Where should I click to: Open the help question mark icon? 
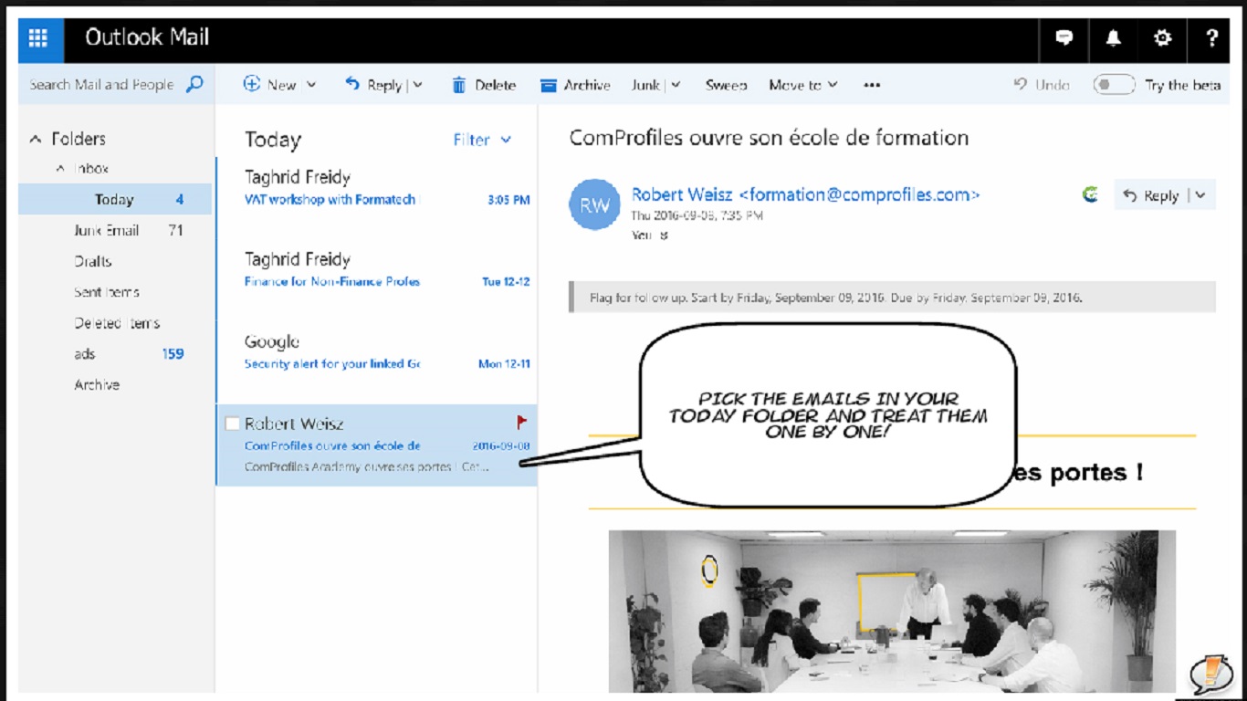click(x=1211, y=38)
